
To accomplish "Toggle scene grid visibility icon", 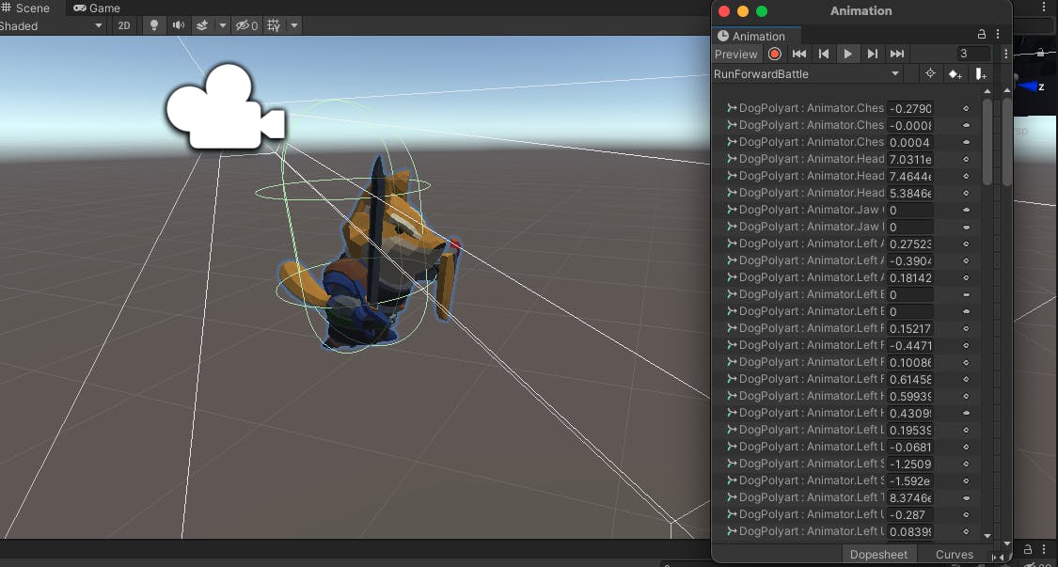I will 274,25.
